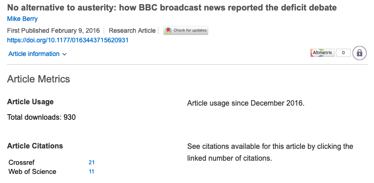Click the Article Usage heading

(x=31, y=102)
